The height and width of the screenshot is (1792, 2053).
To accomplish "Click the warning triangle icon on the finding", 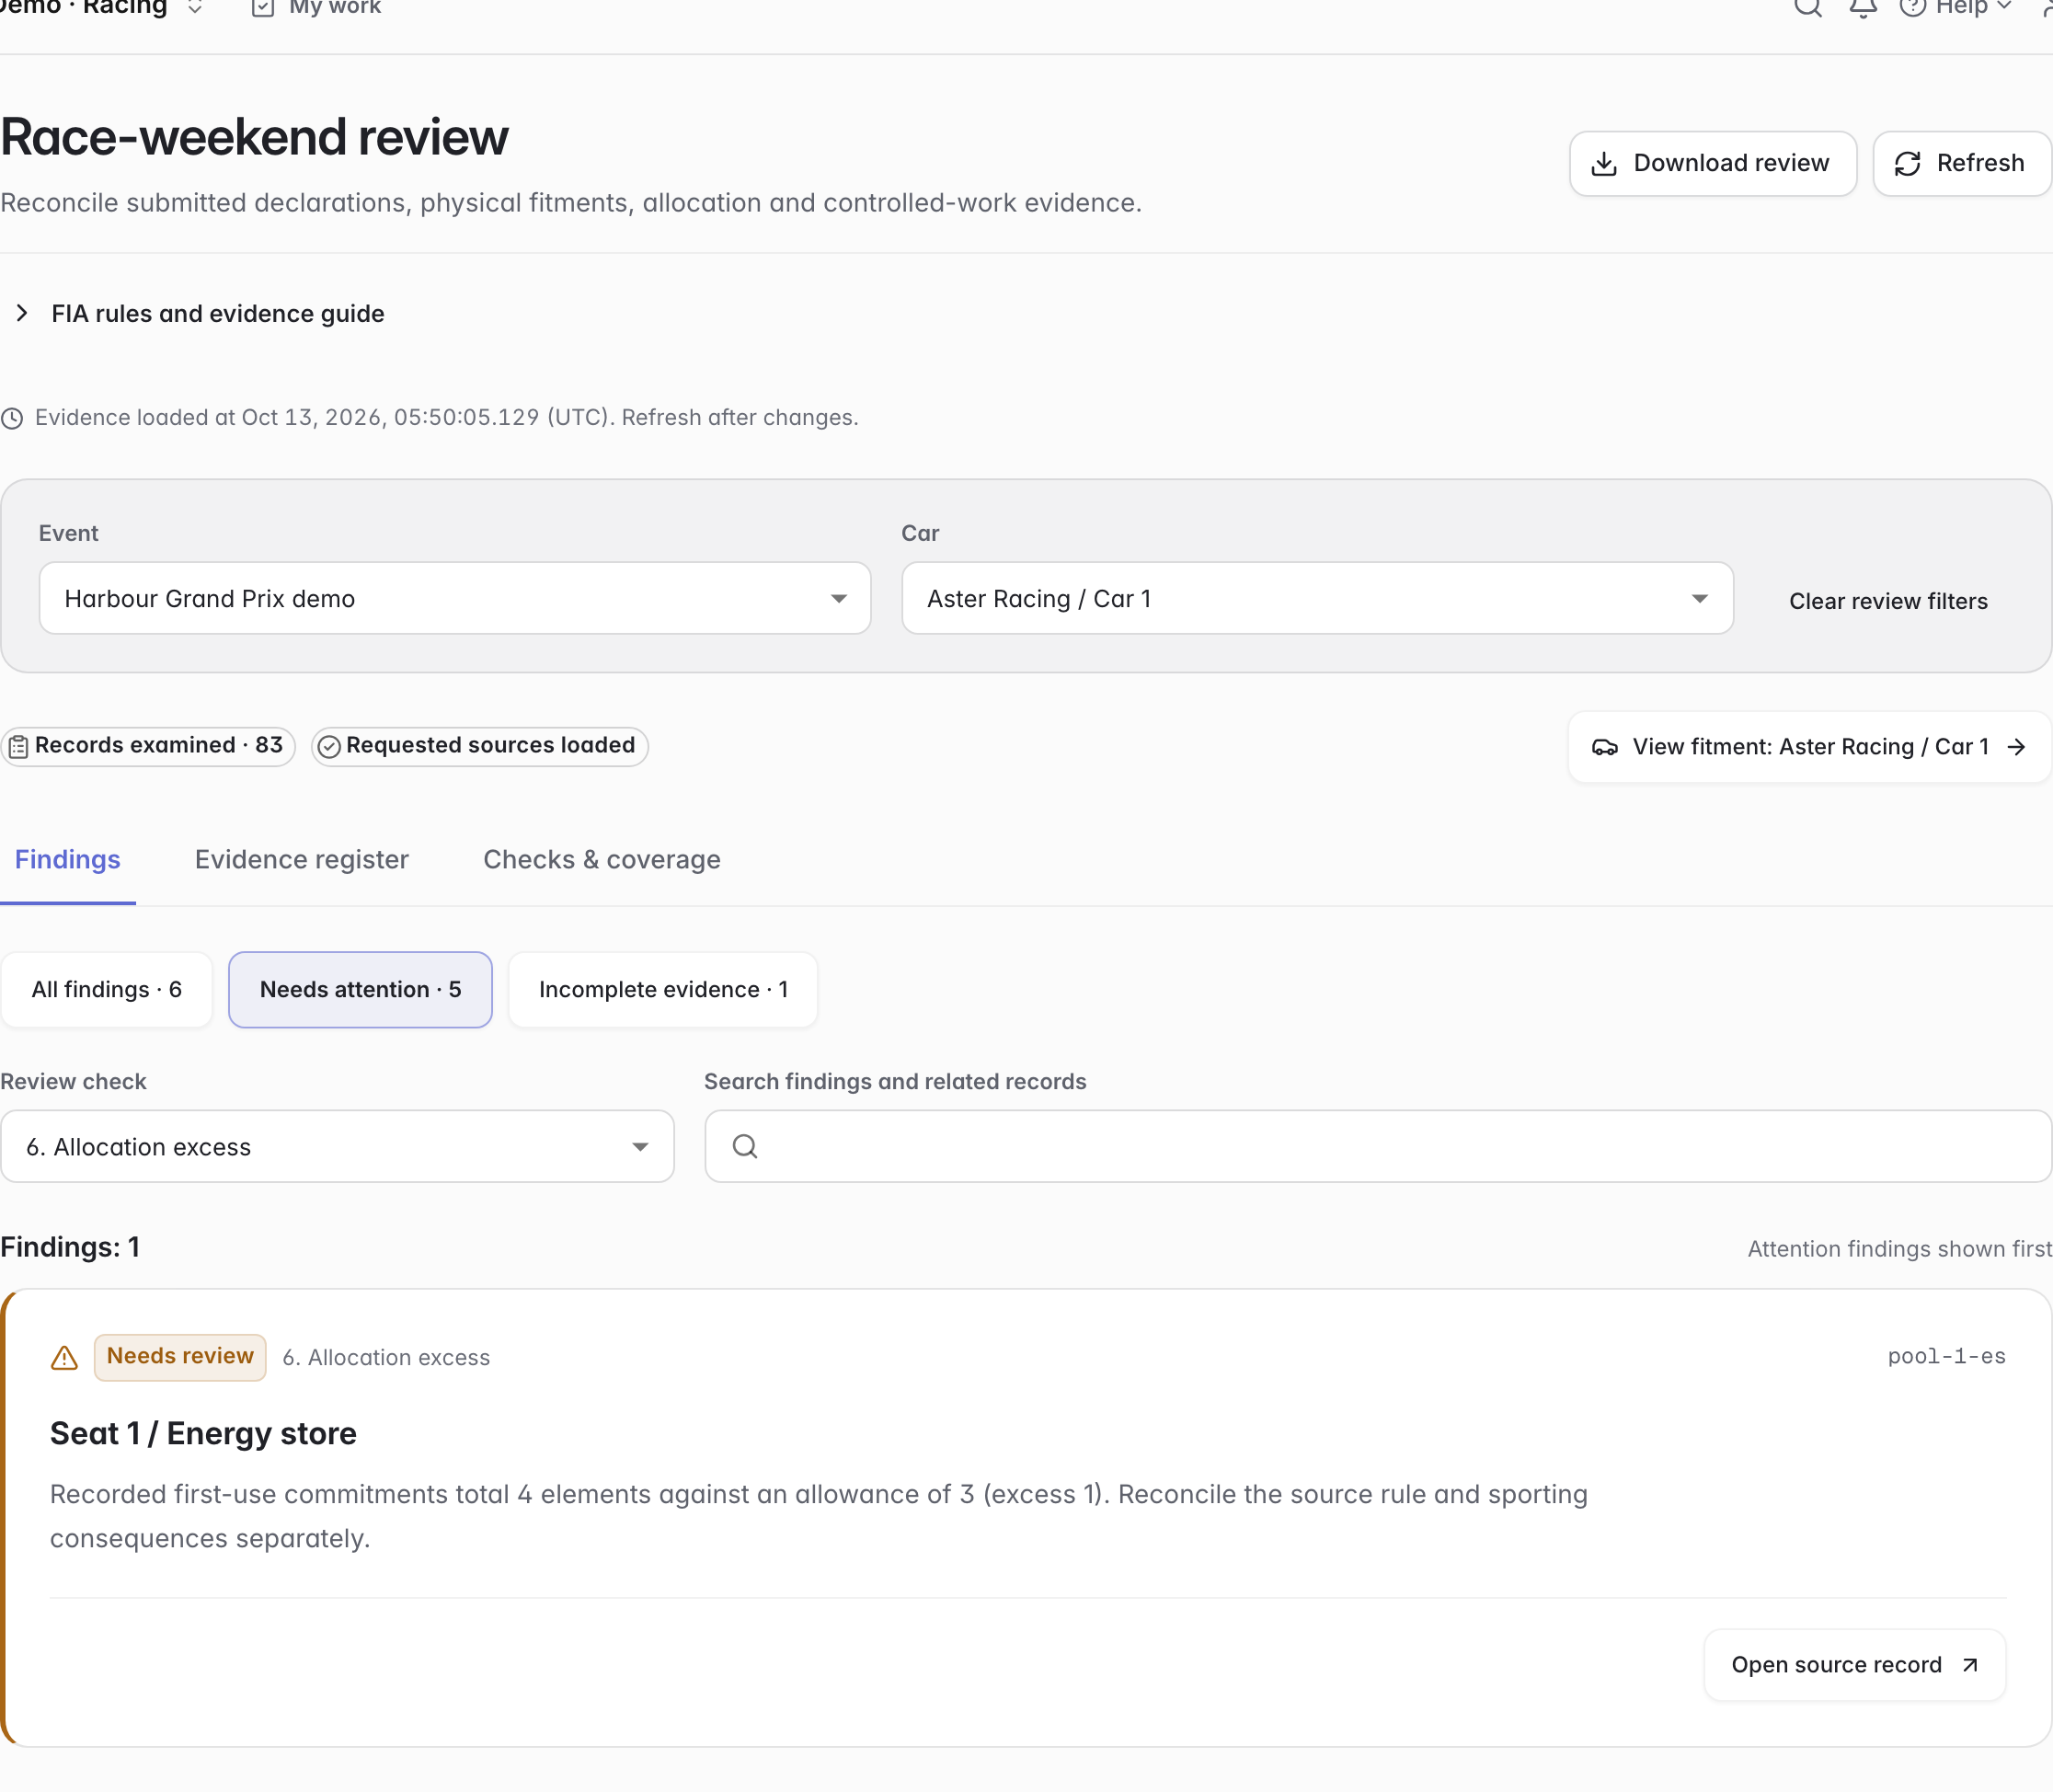I will [64, 1357].
